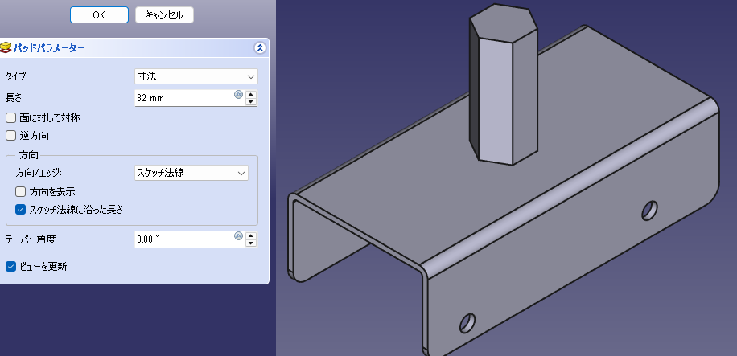This screenshot has height=356, width=737.
Task: Decrease 長さ with the down arrow
Action: tap(251, 102)
